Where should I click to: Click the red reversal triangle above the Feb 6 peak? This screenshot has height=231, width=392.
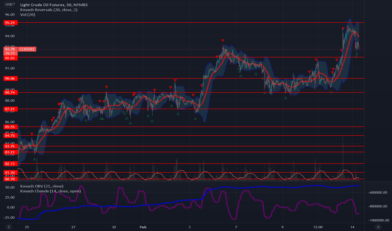point(222,40)
